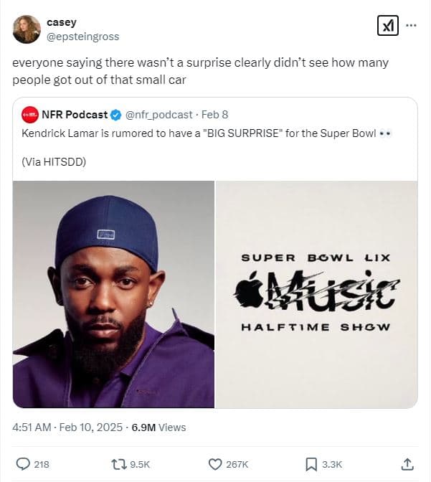
Task: Bookmark this tweet
Action: (312, 464)
